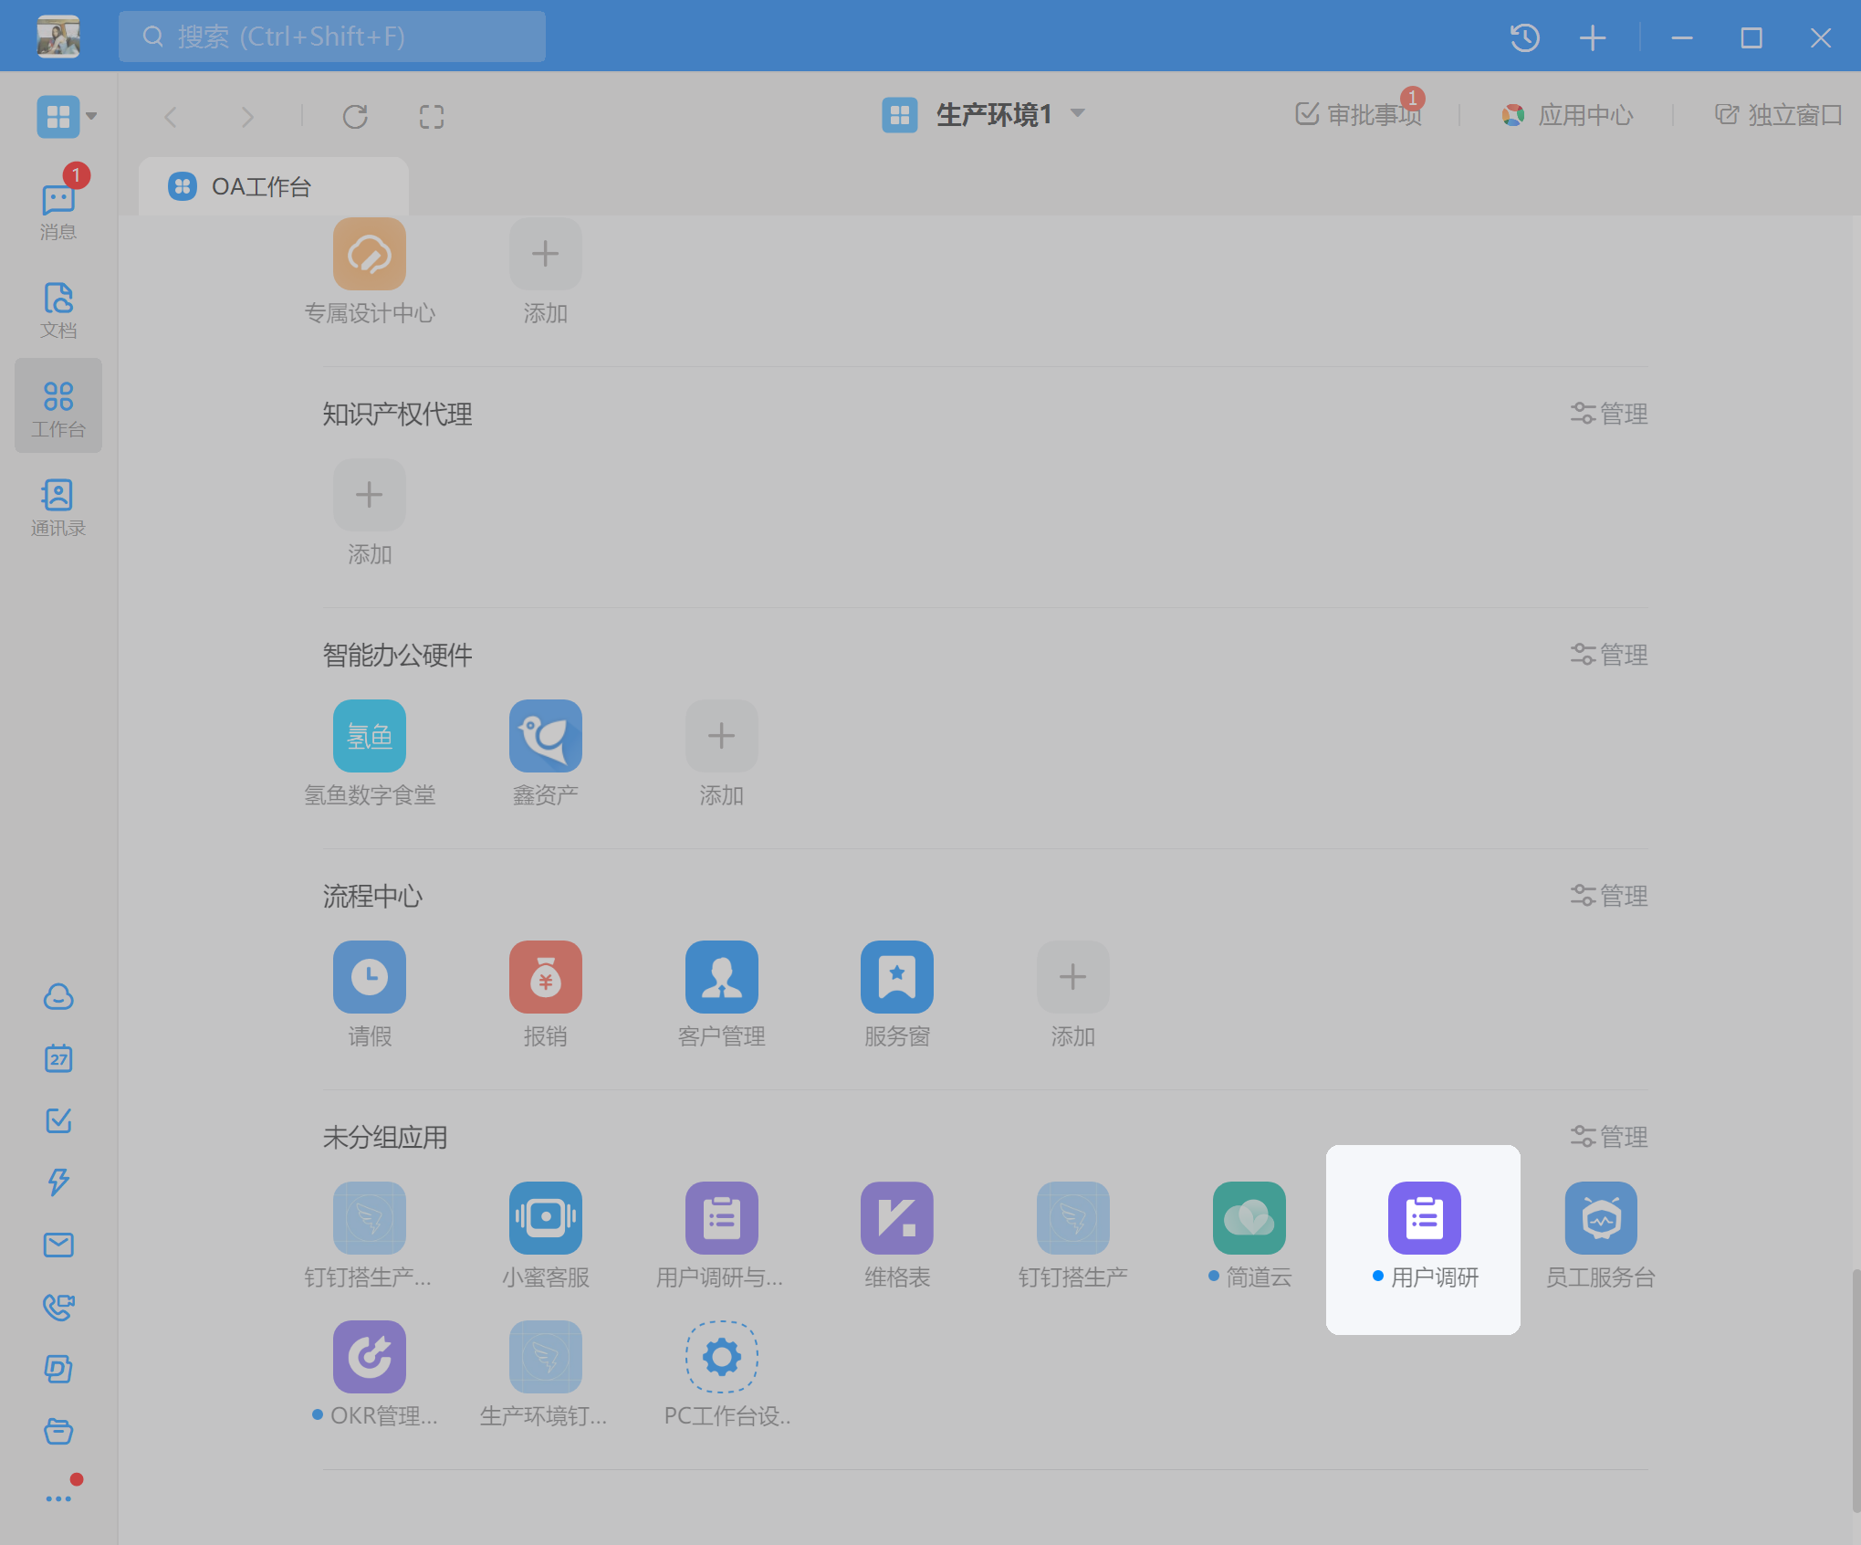
Task: Open the 员工服务台 app
Action: pos(1600,1218)
